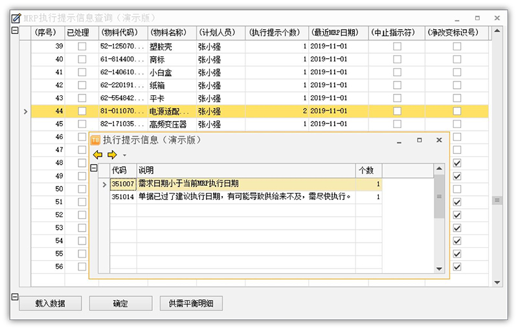Close the 执行提示信息 popup window

tap(439, 140)
